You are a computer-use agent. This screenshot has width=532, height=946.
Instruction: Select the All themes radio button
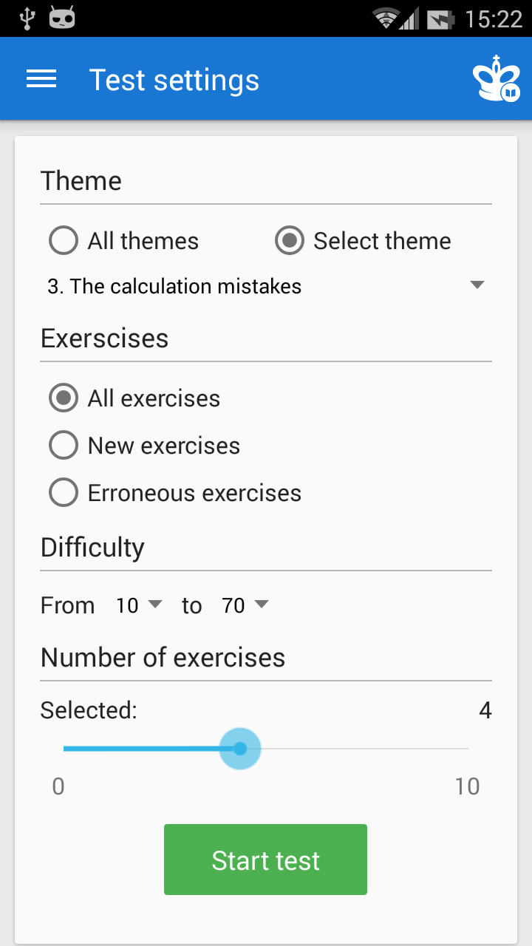[x=123, y=241]
